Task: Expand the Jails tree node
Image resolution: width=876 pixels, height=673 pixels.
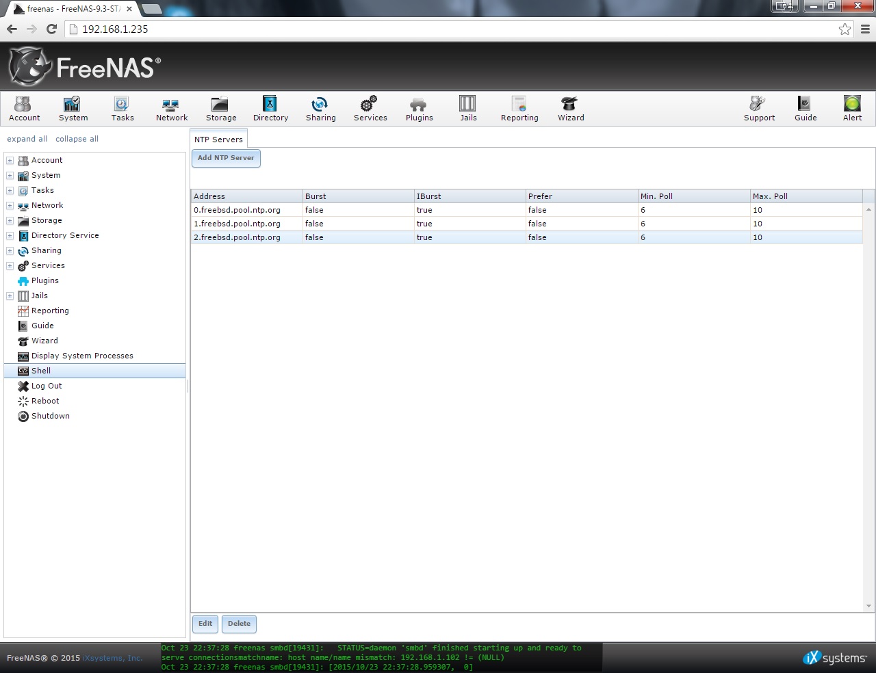Action: point(10,295)
